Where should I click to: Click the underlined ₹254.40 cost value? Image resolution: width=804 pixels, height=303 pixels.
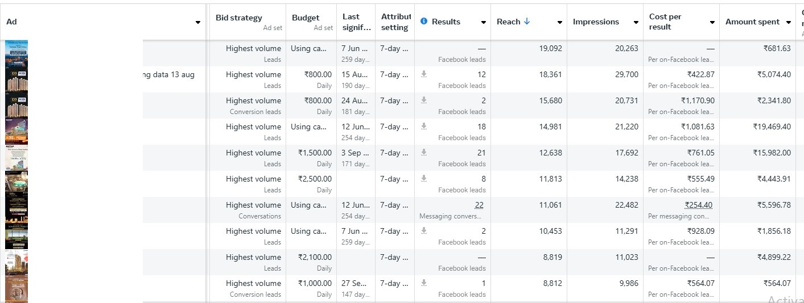pyautogui.click(x=698, y=205)
